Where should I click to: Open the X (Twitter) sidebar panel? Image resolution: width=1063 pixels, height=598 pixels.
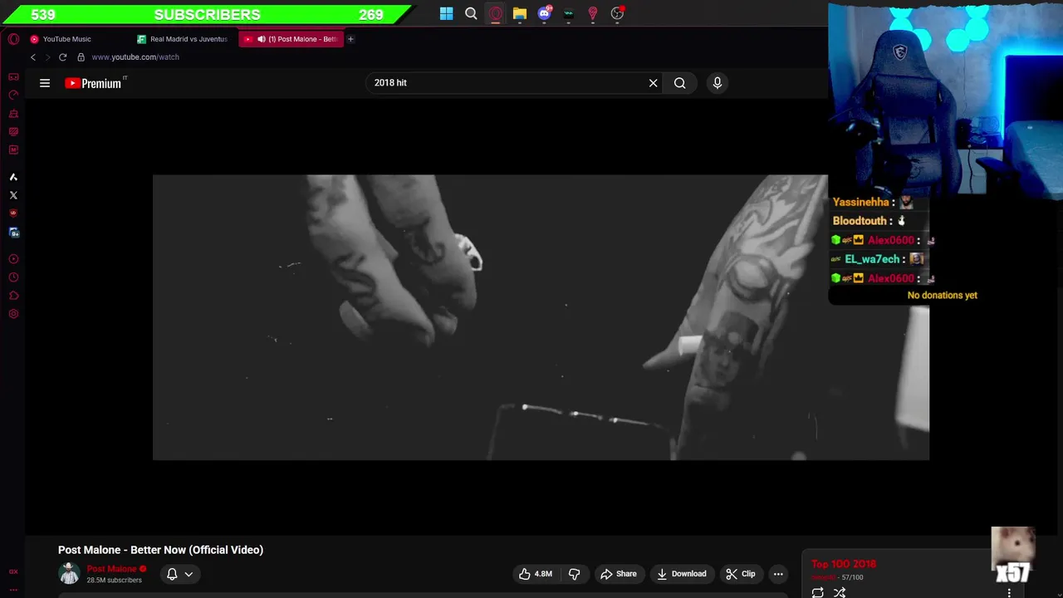point(13,195)
